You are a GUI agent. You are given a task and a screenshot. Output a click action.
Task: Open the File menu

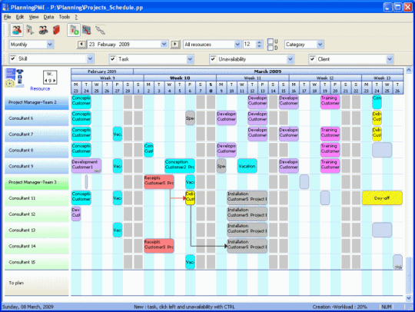click(7, 17)
